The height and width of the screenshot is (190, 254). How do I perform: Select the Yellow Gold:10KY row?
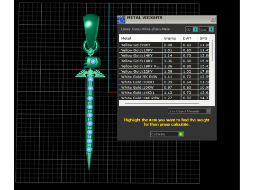[x=164, y=50]
